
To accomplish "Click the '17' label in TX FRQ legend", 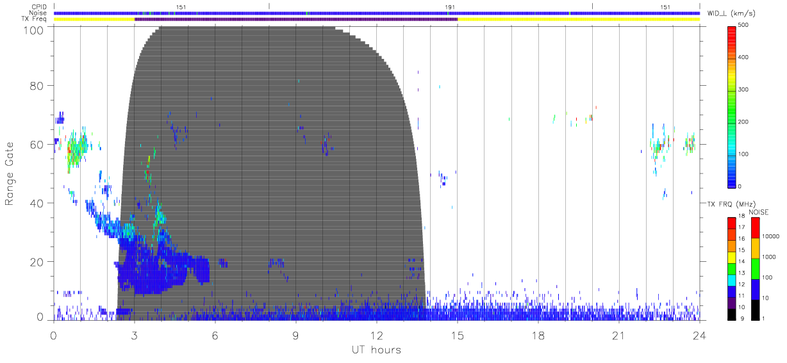I will 742,227.
